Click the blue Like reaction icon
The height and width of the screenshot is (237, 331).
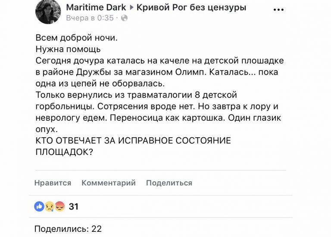coord(39,206)
